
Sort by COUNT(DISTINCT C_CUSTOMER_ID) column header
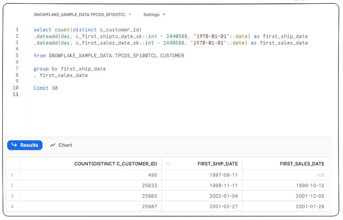pos(115,164)
